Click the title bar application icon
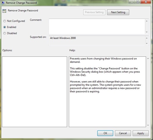 point(3,3)
